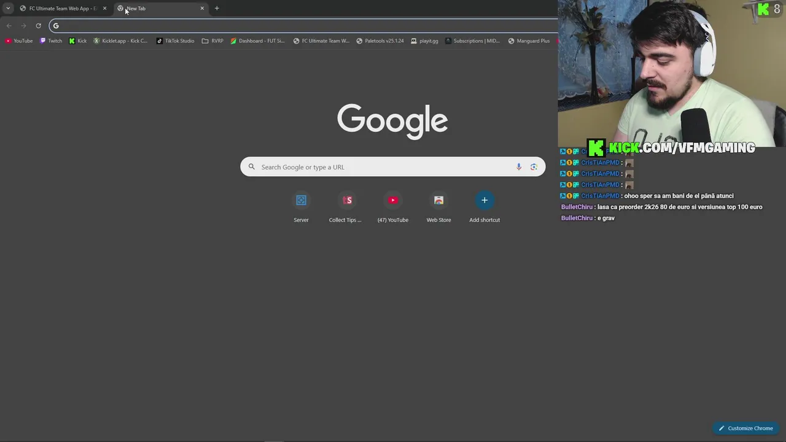The image size is (786, 442).
Task: Open the YouTube bookmark
Action: [x=19, y=41]
